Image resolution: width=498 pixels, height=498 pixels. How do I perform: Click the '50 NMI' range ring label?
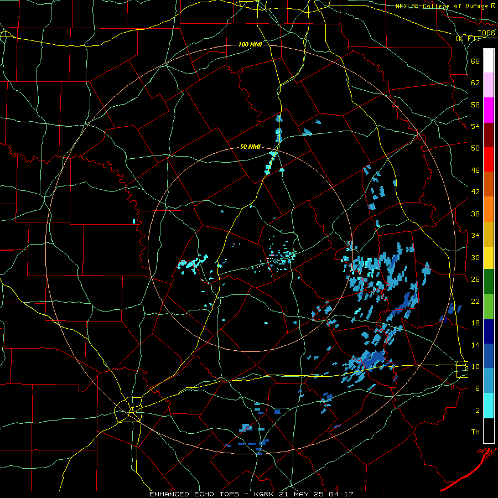tap(250, 147)
